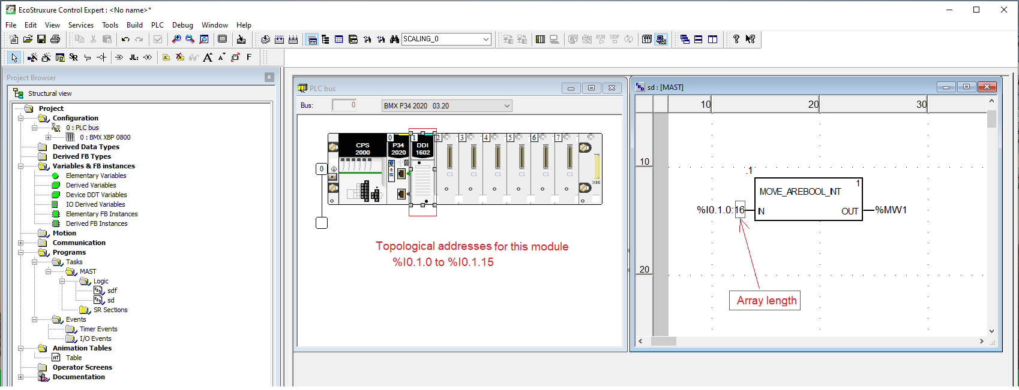Select the CPS 2000 power supply module
1019x390 pixels.
coord(362,169)
